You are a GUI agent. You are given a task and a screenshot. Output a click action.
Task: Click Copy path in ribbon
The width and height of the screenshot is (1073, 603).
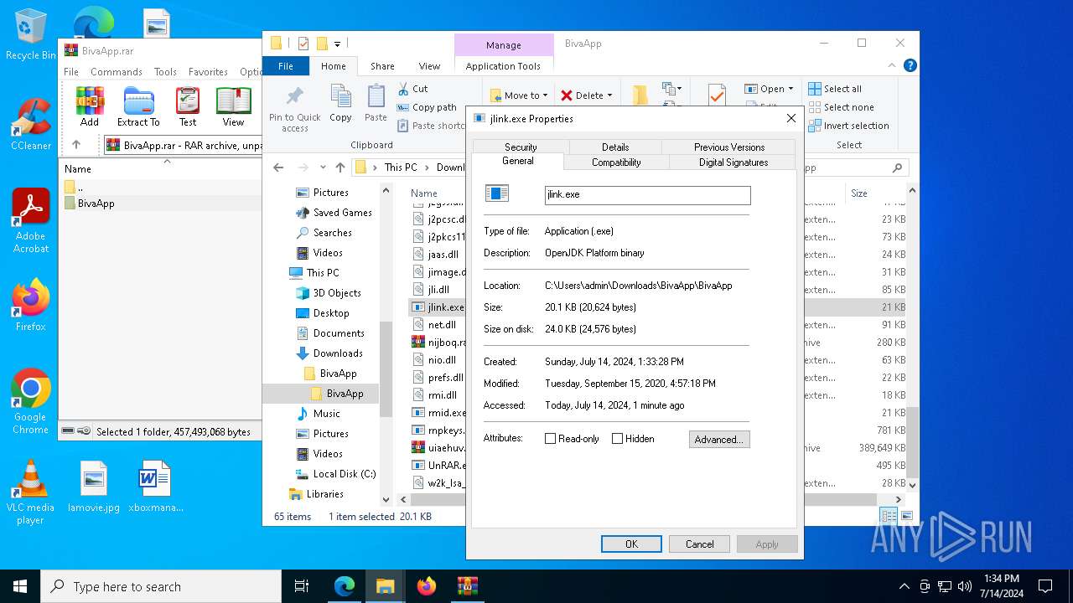(426, 107)
